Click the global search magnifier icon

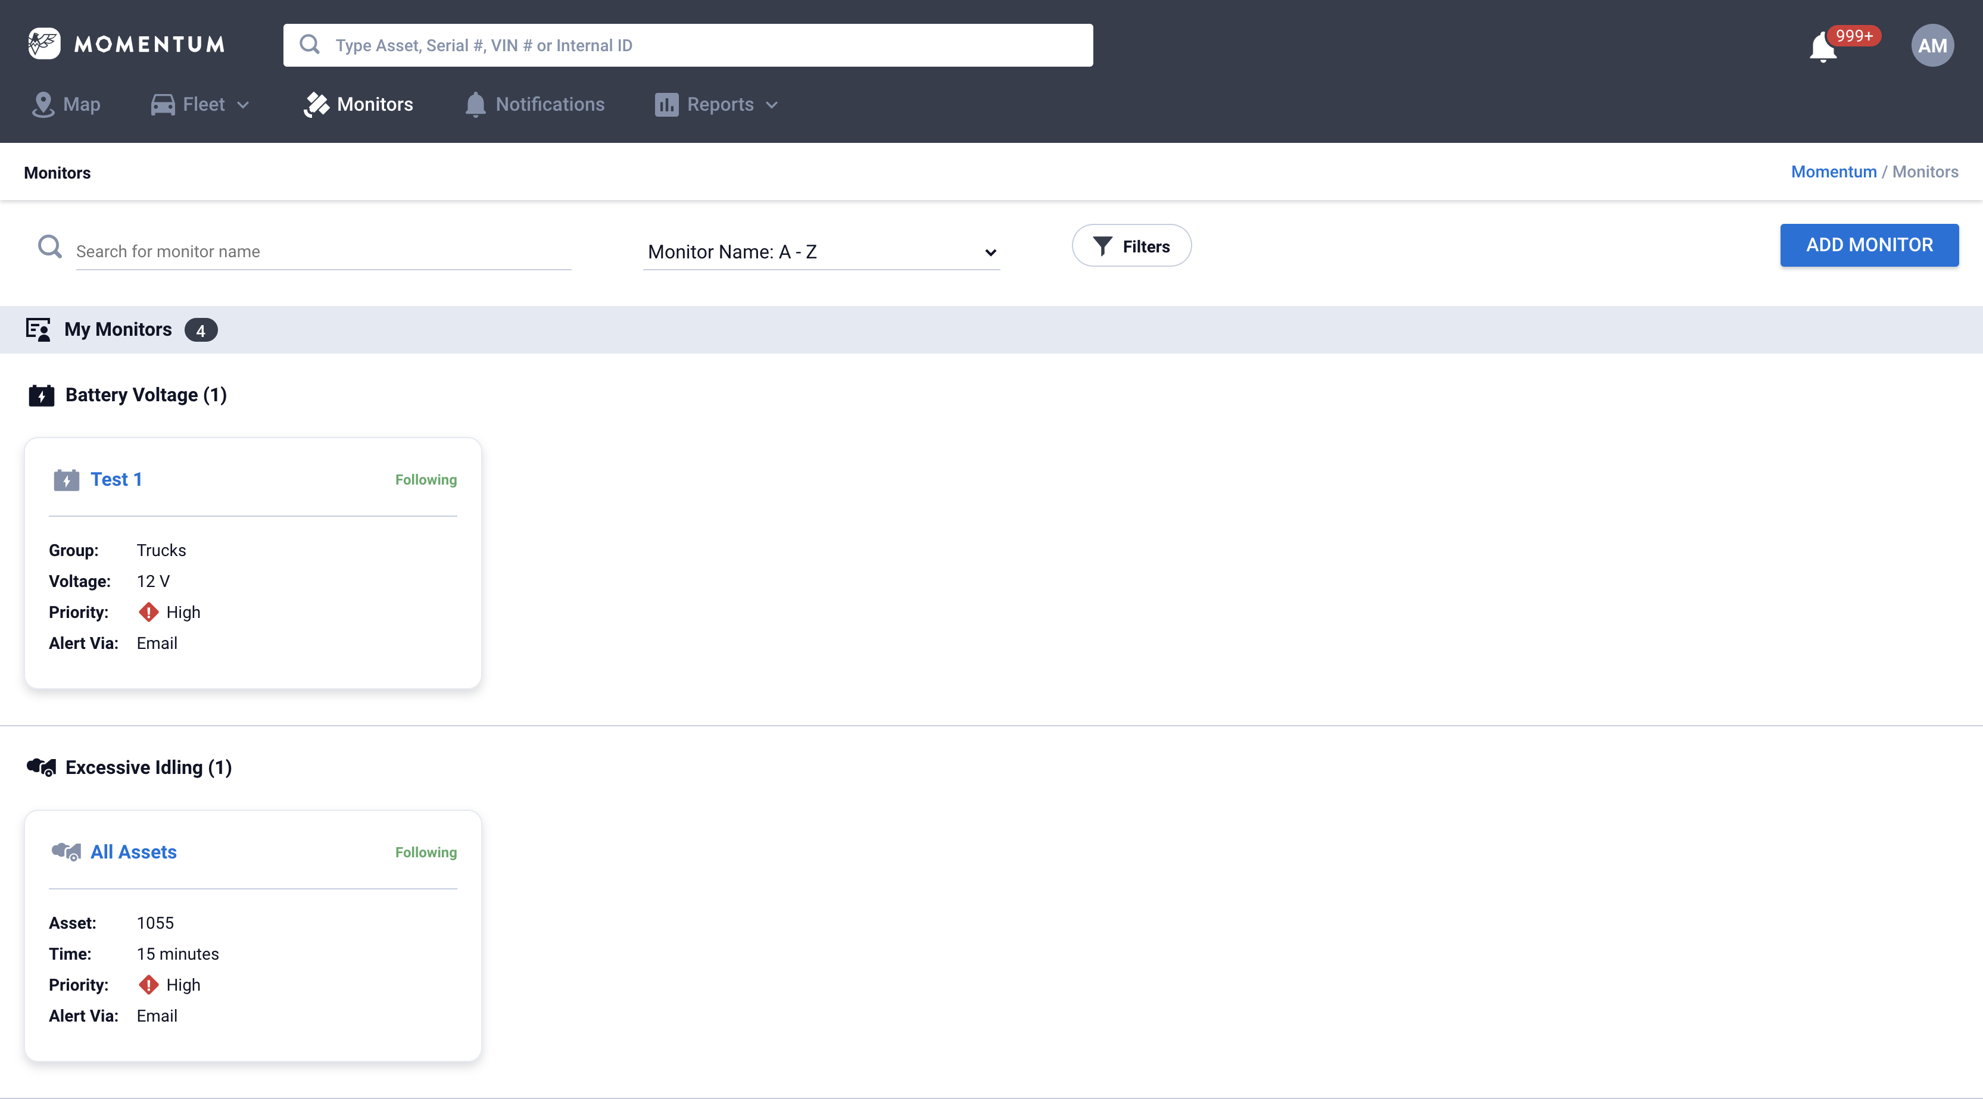click(310, 45)
